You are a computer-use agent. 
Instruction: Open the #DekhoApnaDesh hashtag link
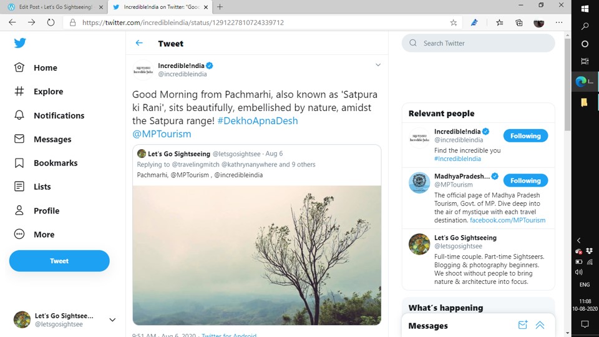[257, 120]
